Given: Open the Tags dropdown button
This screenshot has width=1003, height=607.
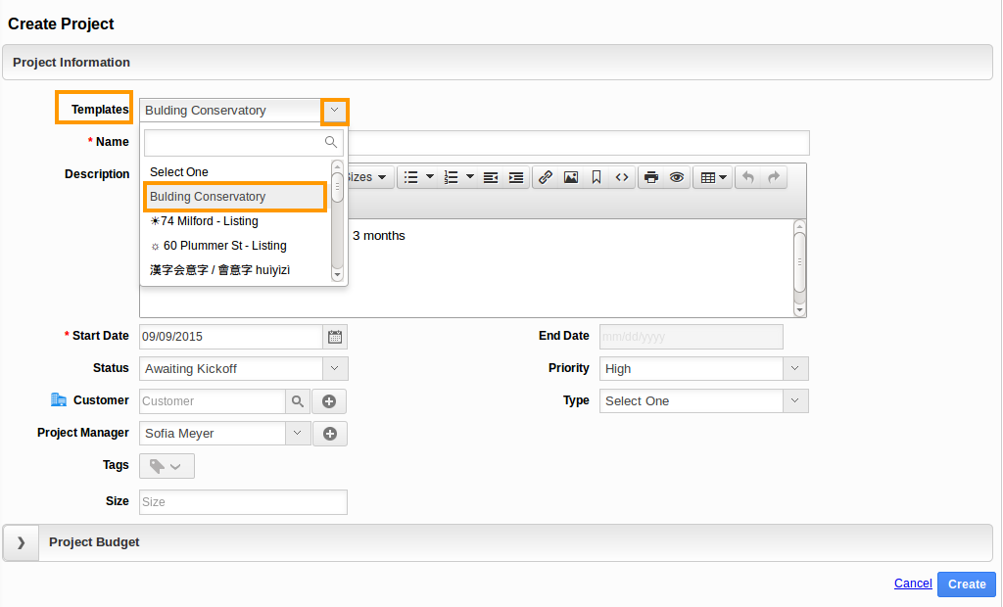Looking at the screenshot, I should point(167,467).
